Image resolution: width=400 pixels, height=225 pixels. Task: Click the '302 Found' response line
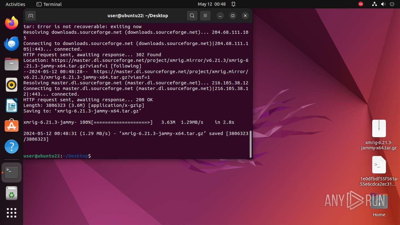(x=92, y=55)
